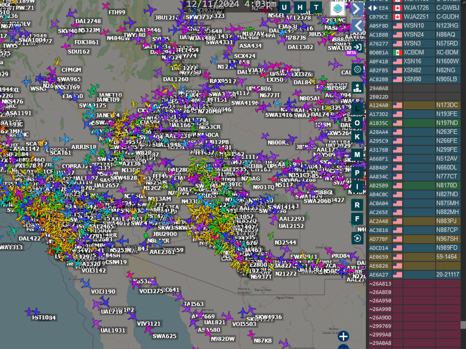The height and width of the screenshot is (349, 466).
Task: Click aircraft label SDU162 on map
Action: [79, 52]
